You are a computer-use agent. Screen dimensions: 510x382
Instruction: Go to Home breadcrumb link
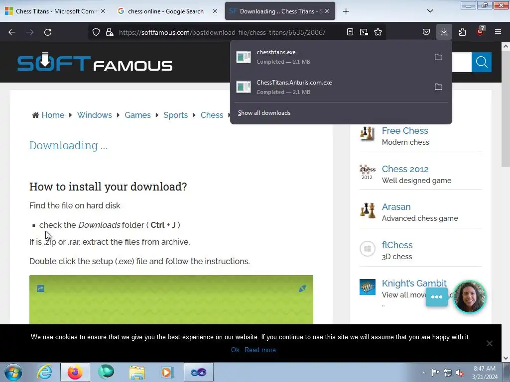(x=53, y=115)
